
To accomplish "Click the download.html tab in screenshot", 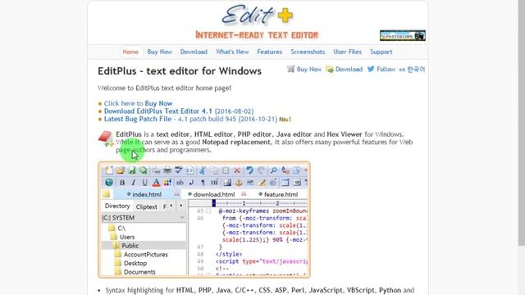I will (x=213, y=194).
